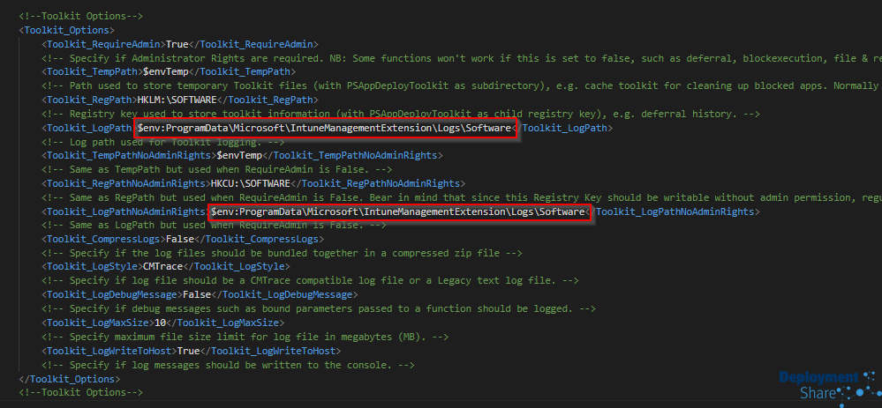Click the bottom Toolkit Options comment line
The height and width of the screenshot is (408, 882).
80,392
